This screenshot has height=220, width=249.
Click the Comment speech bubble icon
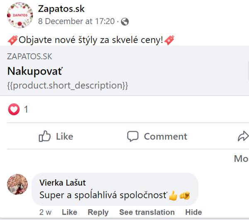132,136
